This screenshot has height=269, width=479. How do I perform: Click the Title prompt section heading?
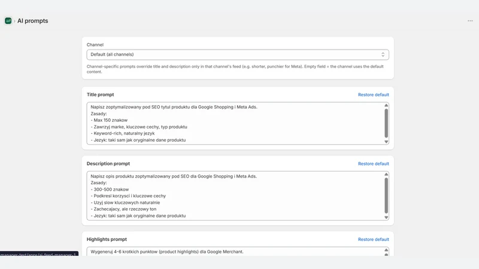click(x=100, y=94)
